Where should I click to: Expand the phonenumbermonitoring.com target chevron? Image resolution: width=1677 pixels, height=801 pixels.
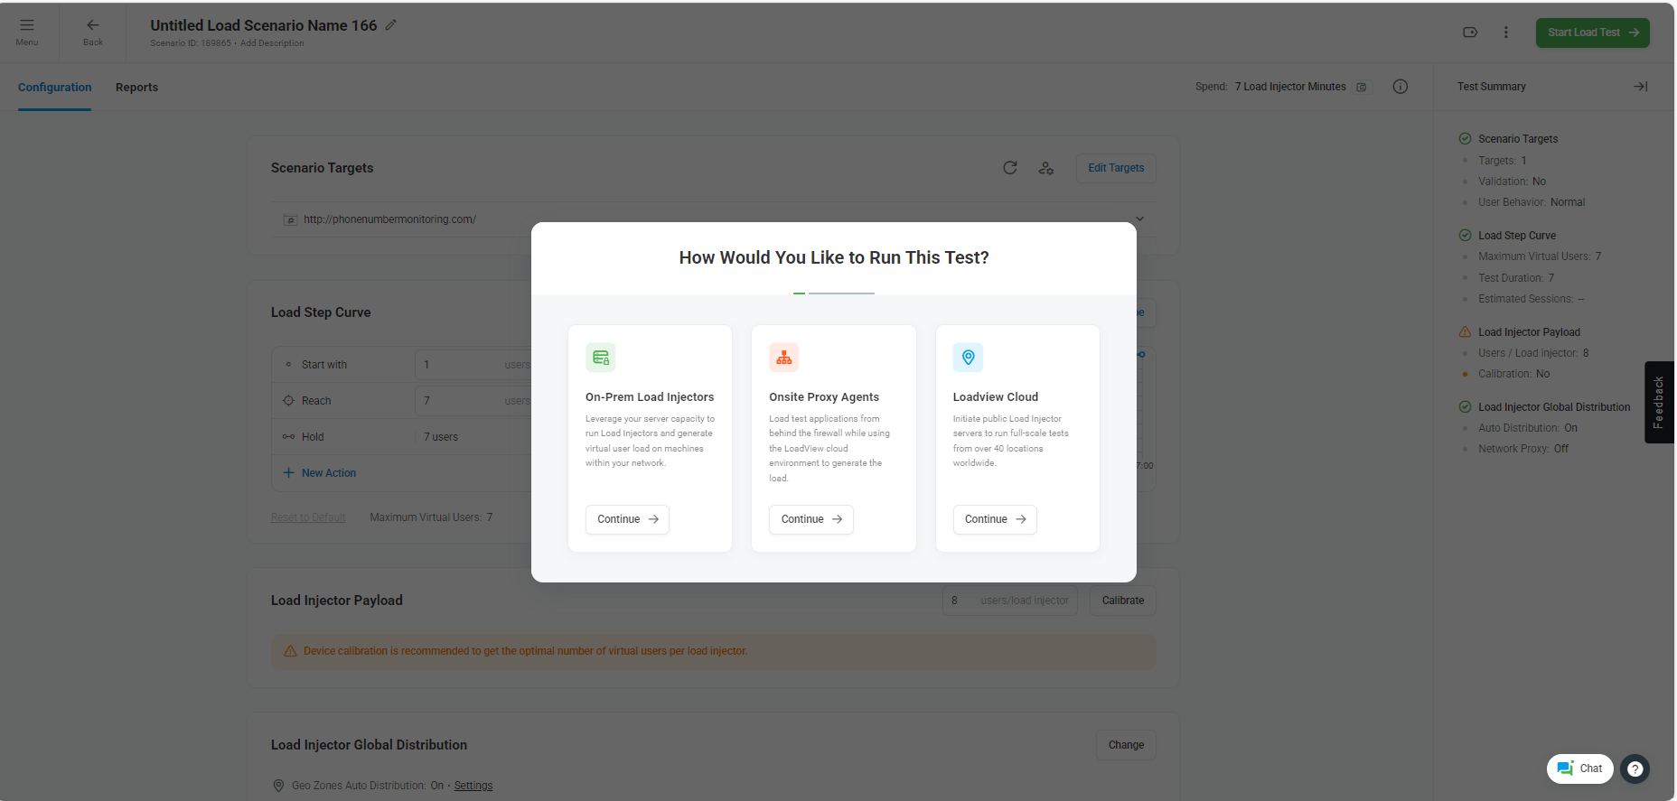click(x=1139, y=219)
